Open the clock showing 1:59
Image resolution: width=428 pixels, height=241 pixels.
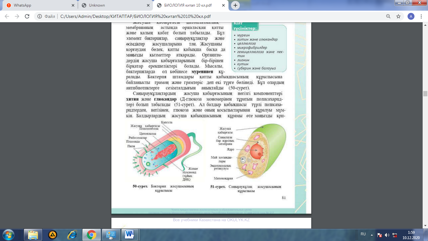pos(411,235)
